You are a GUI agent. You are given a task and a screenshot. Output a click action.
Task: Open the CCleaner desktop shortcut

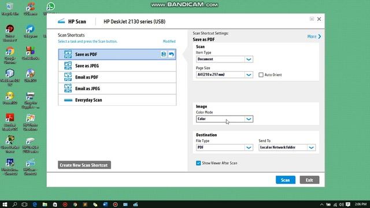point(31,9)
